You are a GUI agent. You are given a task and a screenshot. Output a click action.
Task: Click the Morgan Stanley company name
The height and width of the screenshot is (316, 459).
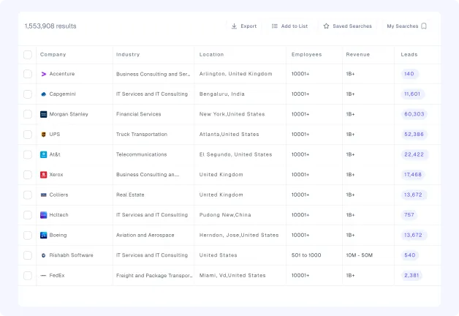69,114
